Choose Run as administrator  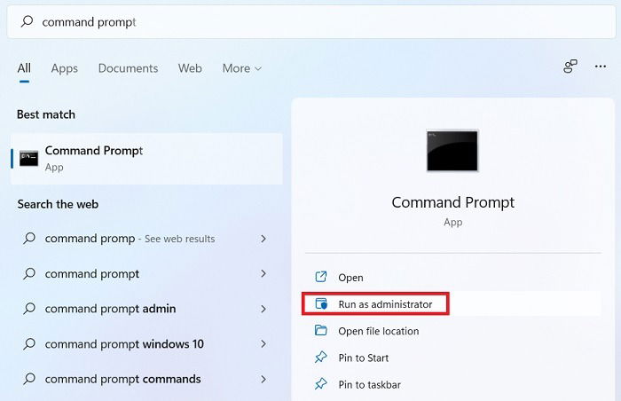453,304
